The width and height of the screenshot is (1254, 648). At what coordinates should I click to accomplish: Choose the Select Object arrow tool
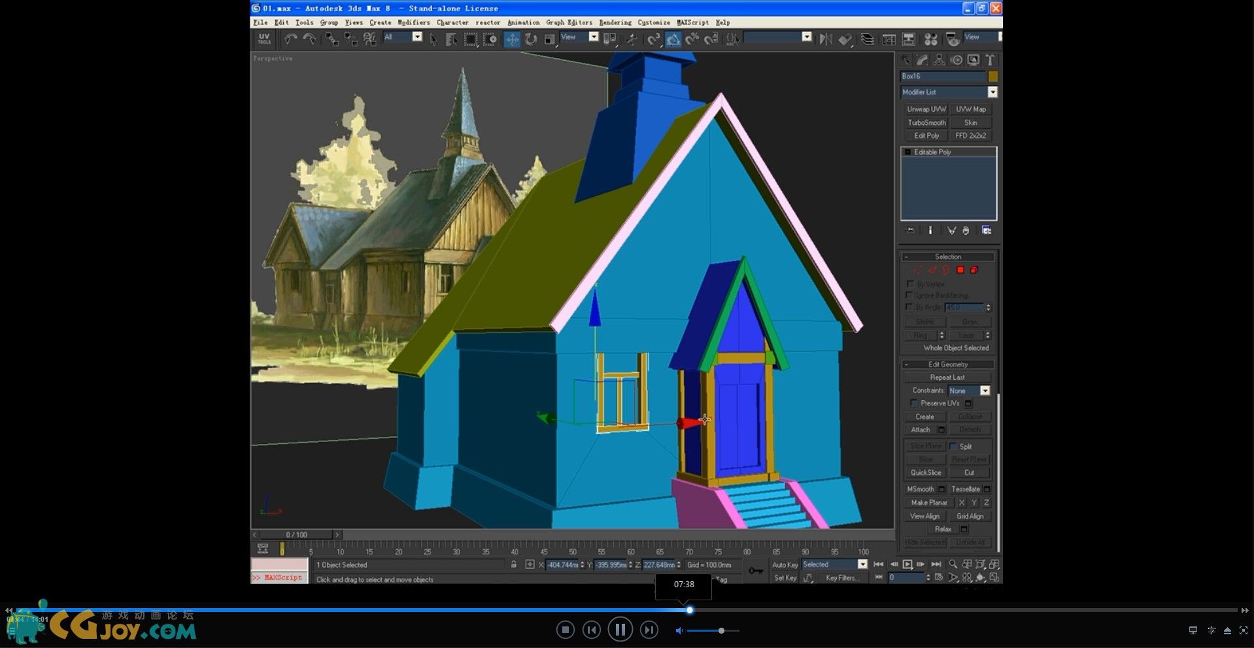pyautogui.click(x=433, y=39)
